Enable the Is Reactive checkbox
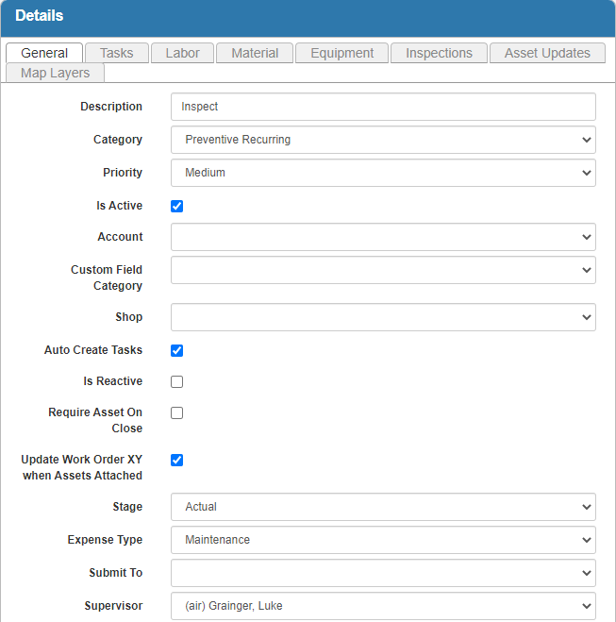Screen dimensions: 616x622 click(176, 381)
